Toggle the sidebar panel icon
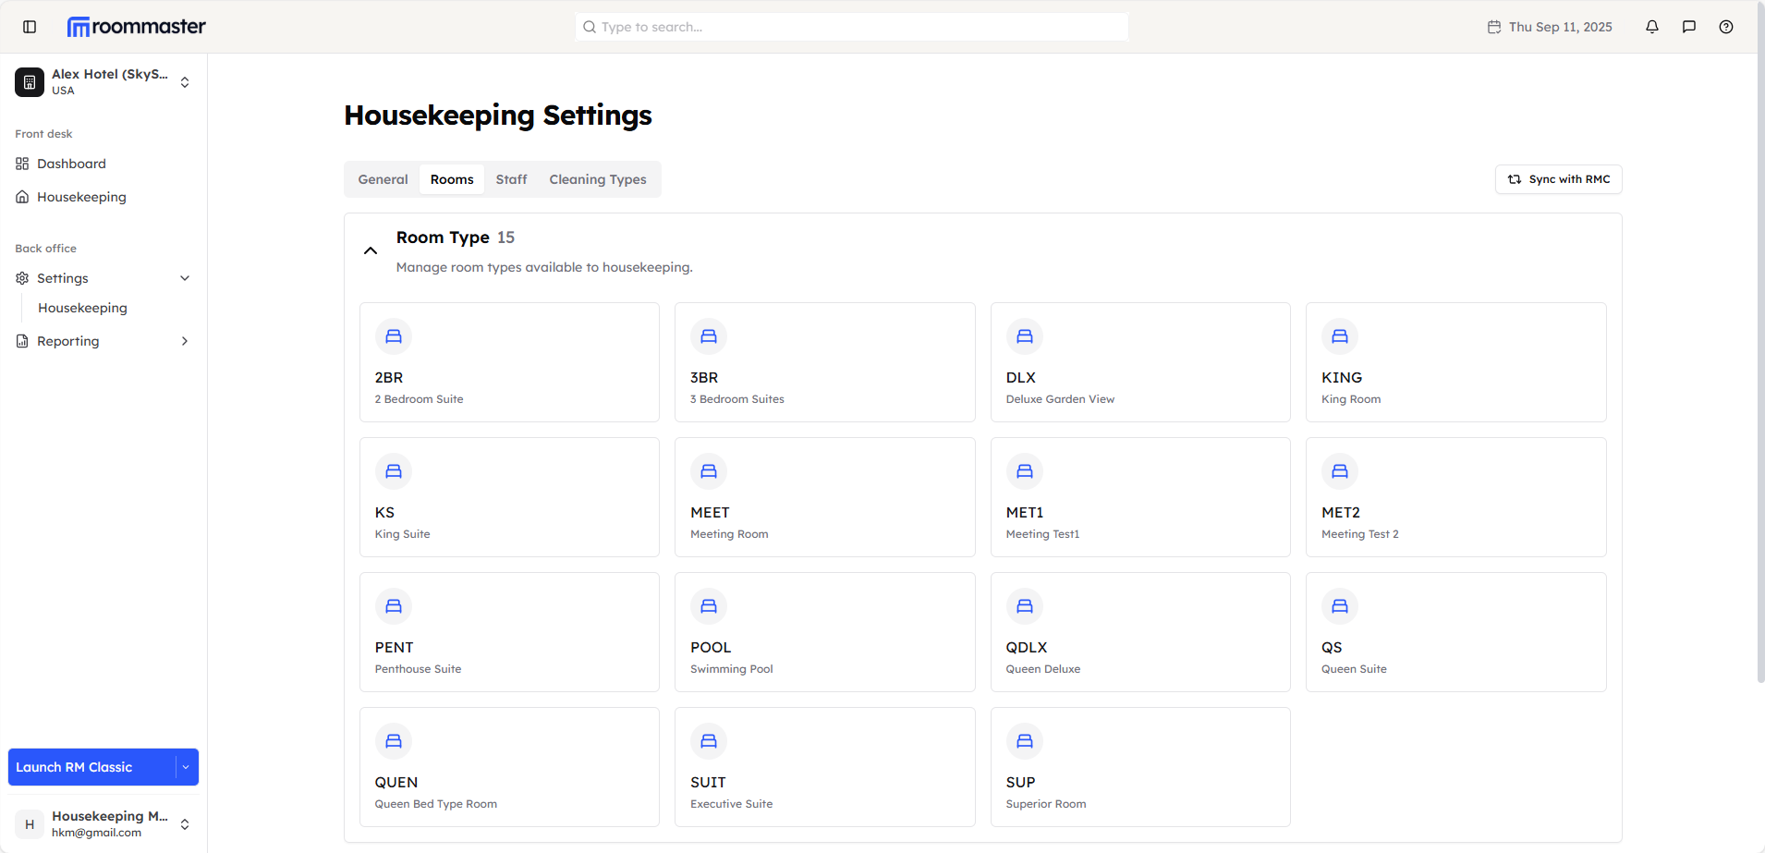 coord(30,27)
